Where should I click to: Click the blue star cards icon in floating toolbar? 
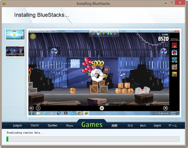(x=99, y=34)
